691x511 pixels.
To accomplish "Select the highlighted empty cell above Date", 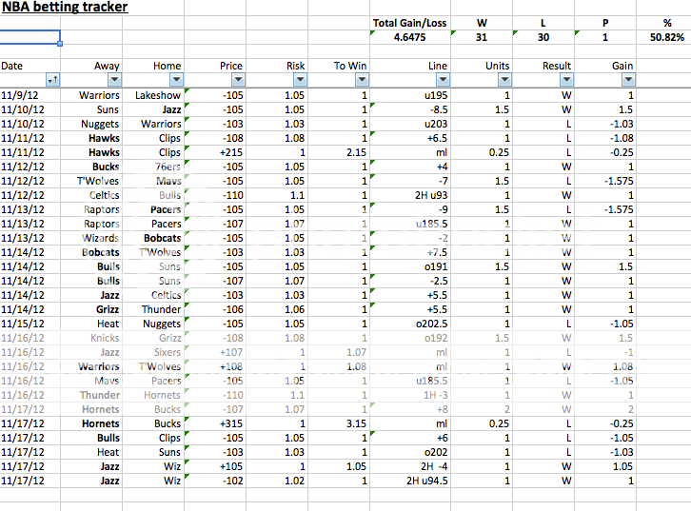I will (x=30, y=37).
